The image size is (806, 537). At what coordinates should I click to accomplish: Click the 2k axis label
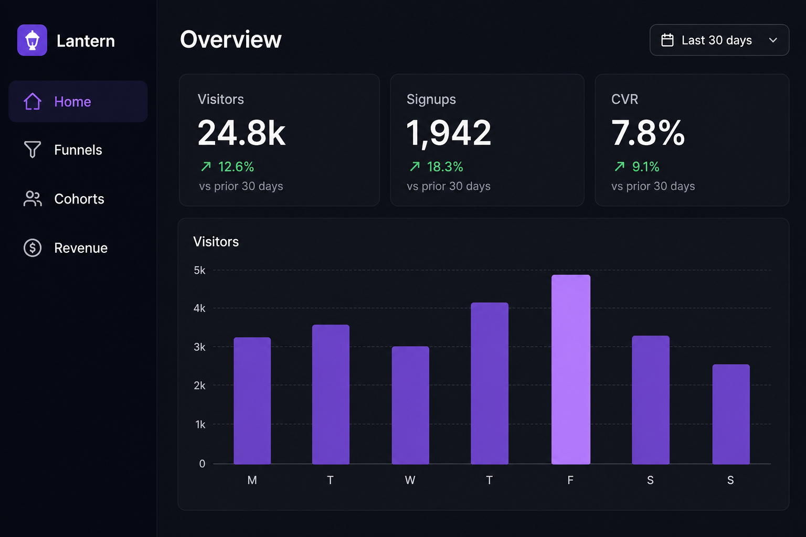[x=199, y=385]
